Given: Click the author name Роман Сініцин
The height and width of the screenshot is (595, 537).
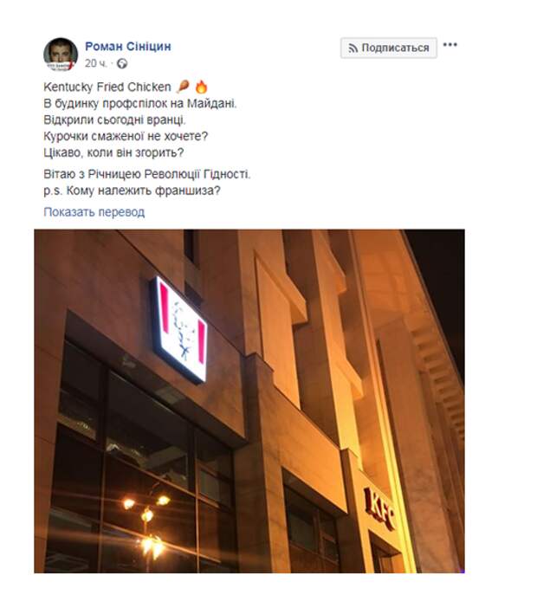Looking at the screenshot, I should click(128, 46).
